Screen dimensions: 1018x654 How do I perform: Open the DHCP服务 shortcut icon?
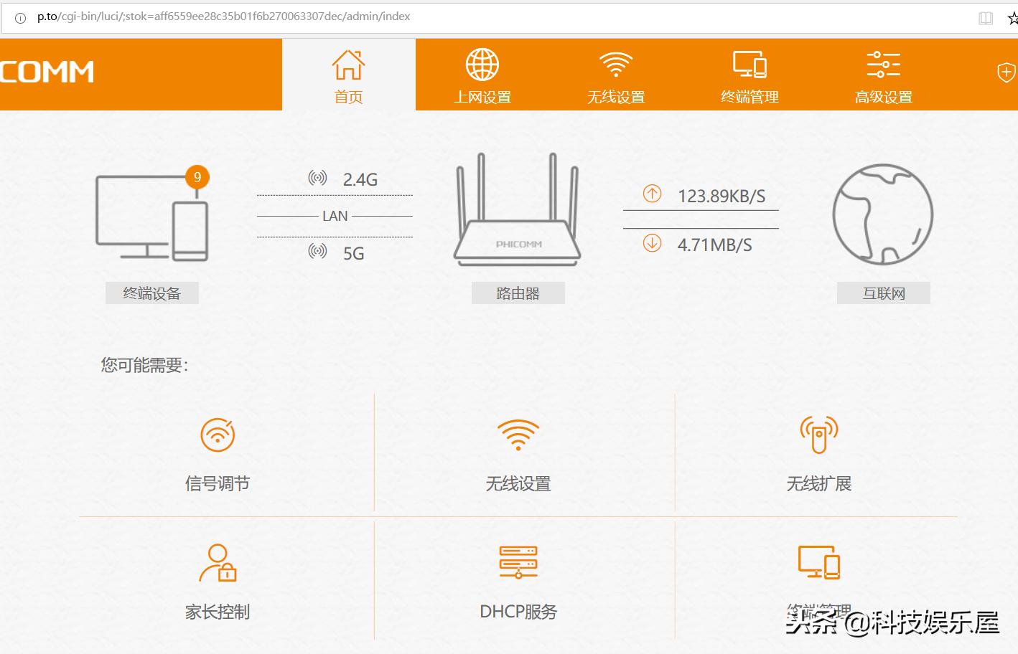[x=518, y=564]
